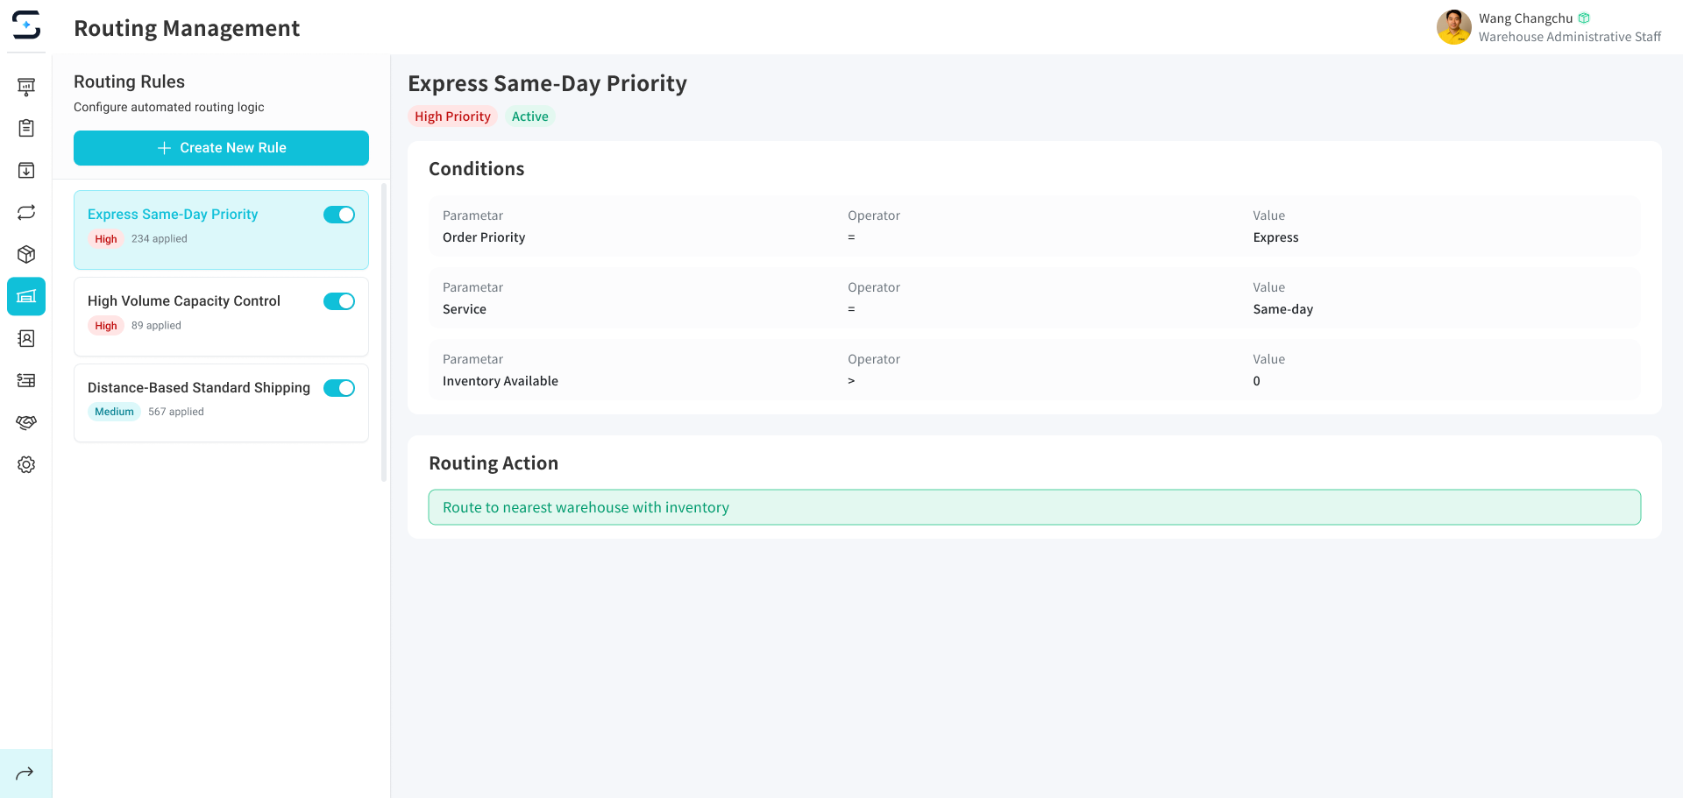
Task: Click the Route to nearest warehouse action field
Action: click(x=1033, y=507)
